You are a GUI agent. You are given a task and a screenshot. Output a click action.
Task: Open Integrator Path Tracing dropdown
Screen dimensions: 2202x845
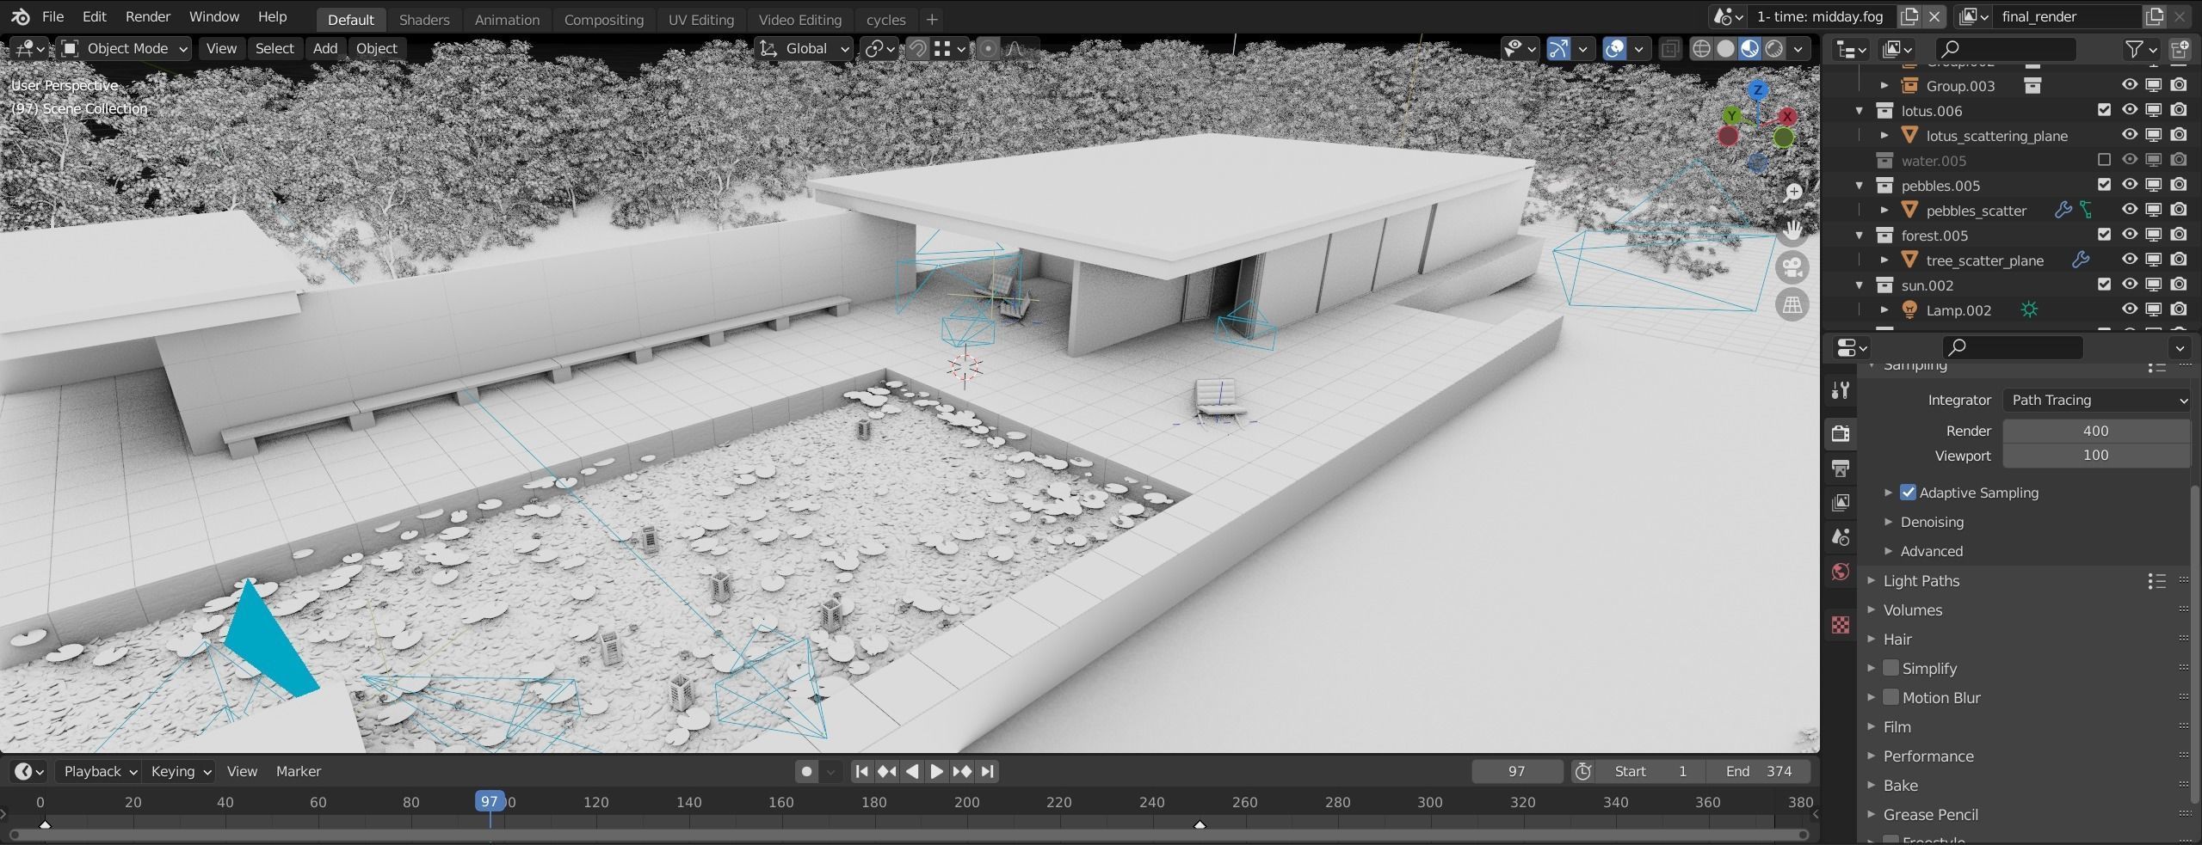pos(2097,400)
